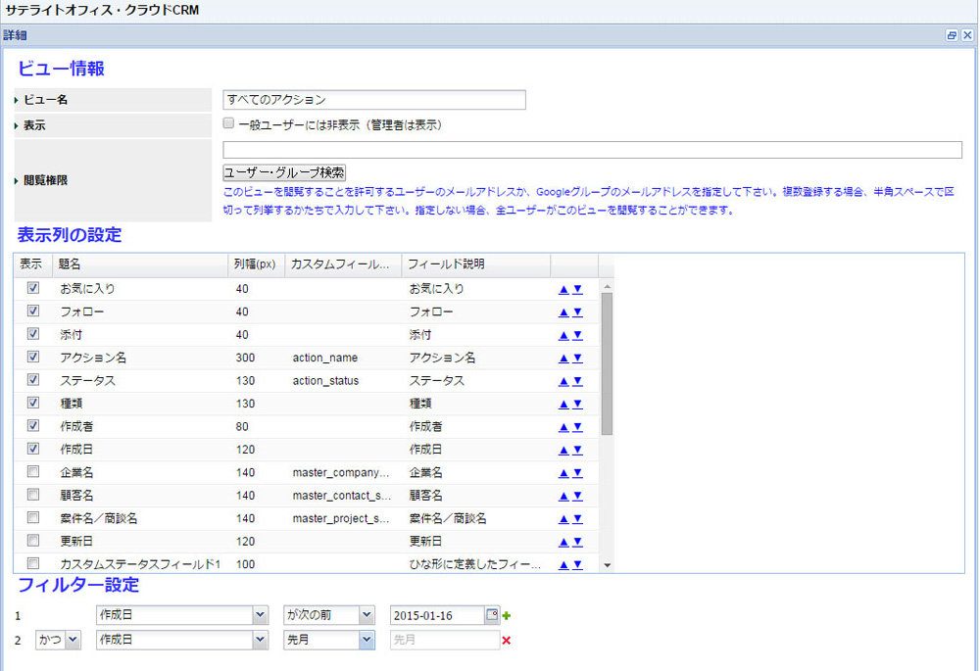Click down arrow for ステータス row
Screen dimensions: 980x671
point(578,380)
